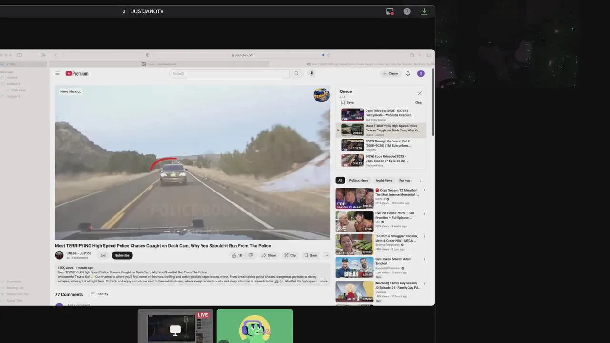Open the comments Sort by dropdown
Screen dimensions: 610x343
tap(100, 294)
